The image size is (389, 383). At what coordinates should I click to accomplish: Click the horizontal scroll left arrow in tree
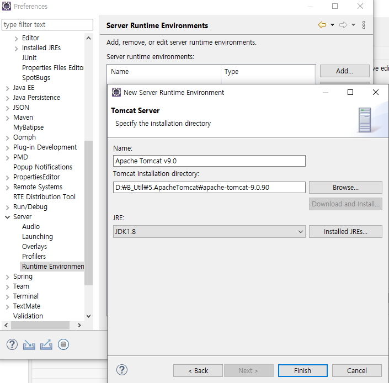[6, 325]
